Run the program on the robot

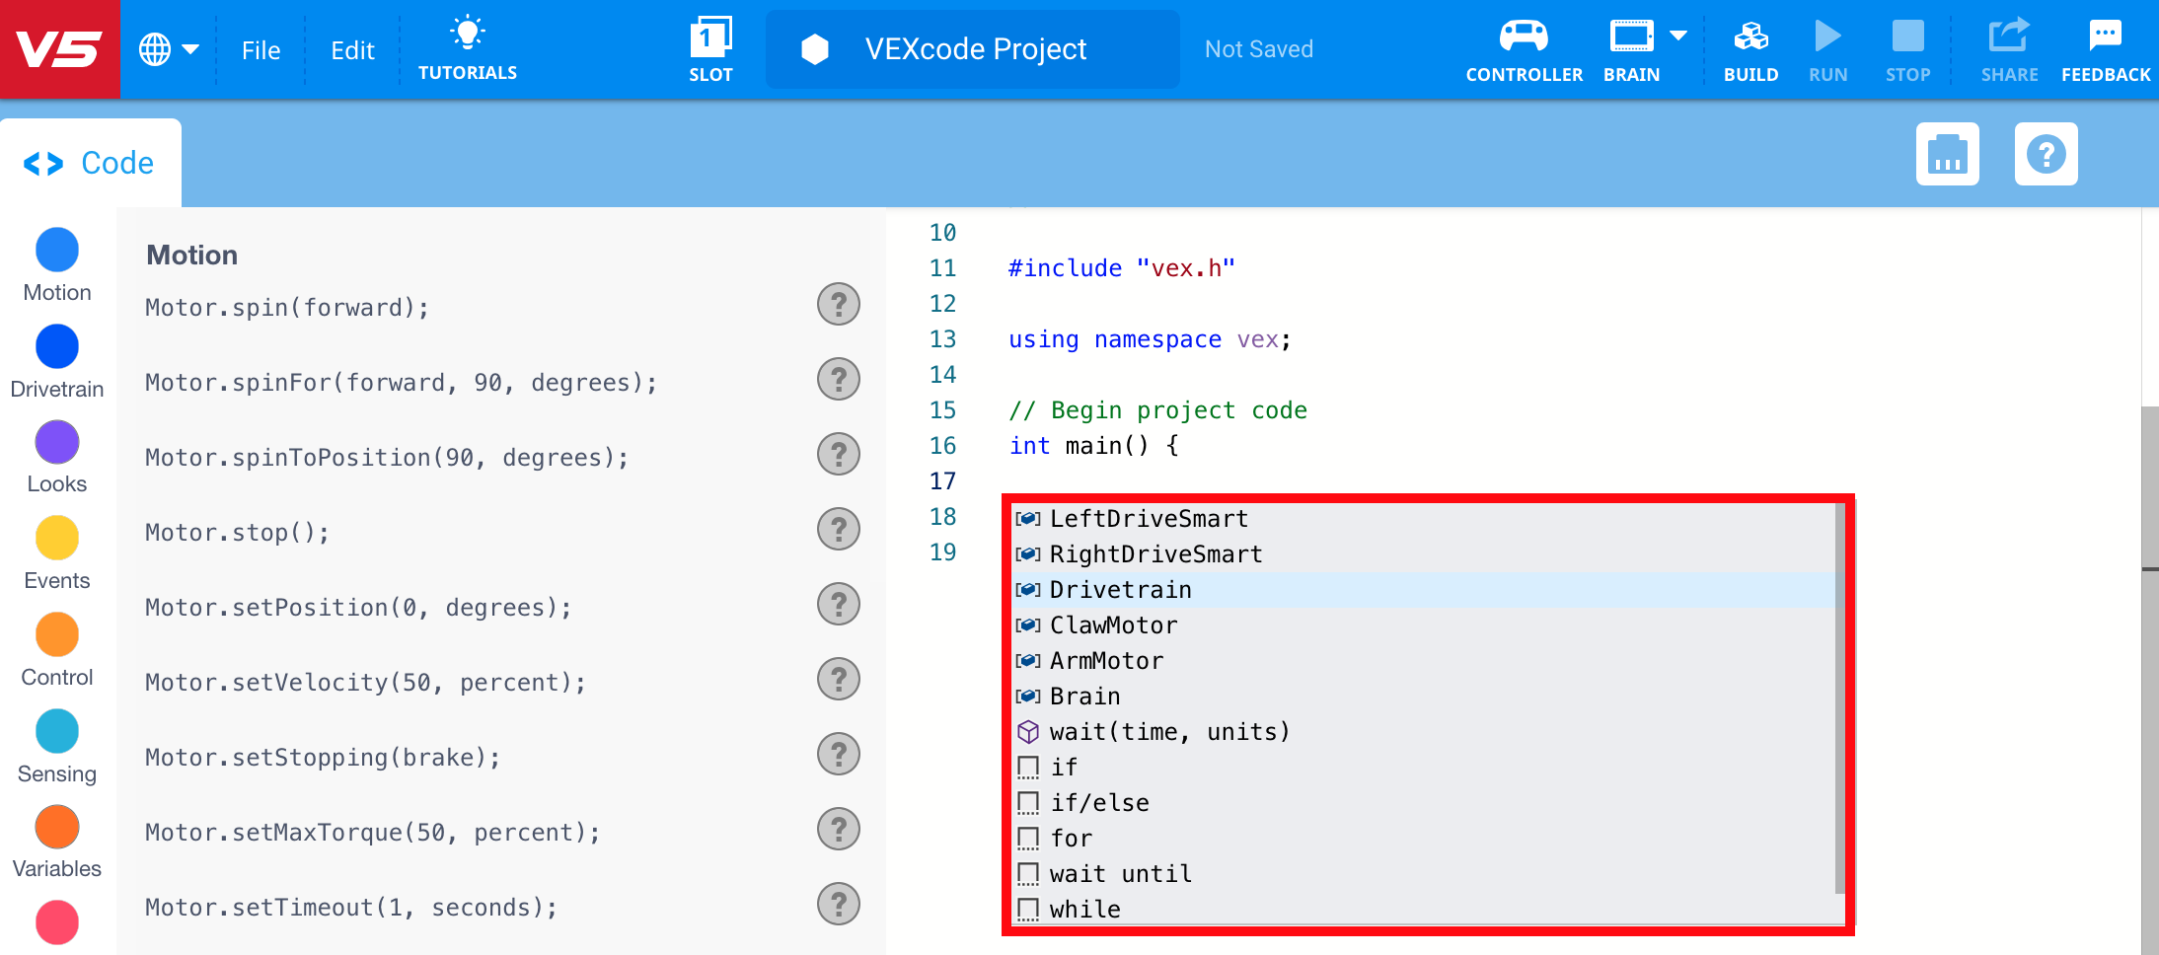tap(1827, 47)
